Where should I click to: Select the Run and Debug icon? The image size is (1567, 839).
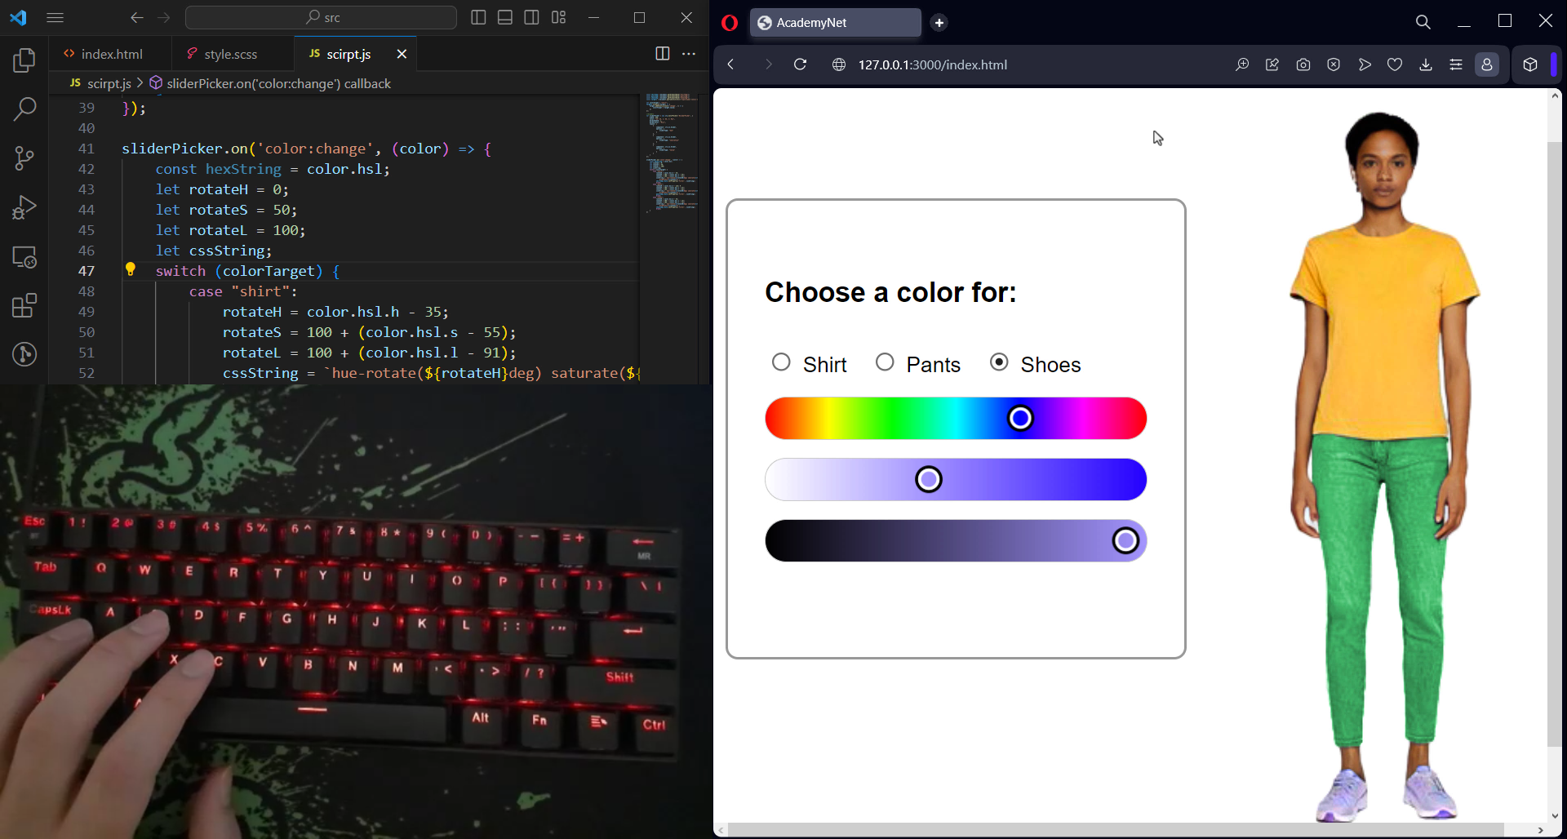click(x=24, y=206)
